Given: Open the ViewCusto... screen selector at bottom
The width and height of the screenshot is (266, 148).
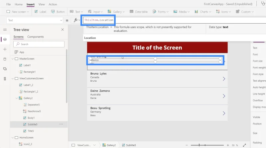Looking at the screenshot, I should point(84,145).
